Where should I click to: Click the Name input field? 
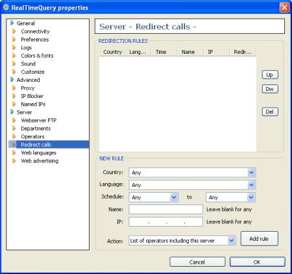point(165,210)
